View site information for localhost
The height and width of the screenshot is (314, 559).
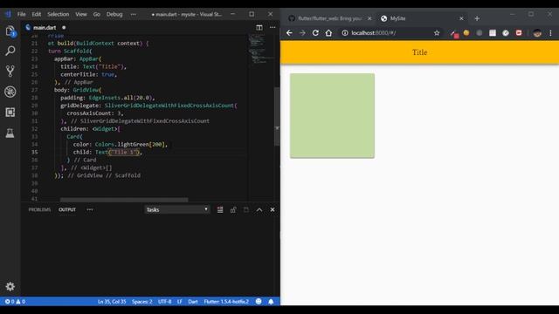coord(345,33)
